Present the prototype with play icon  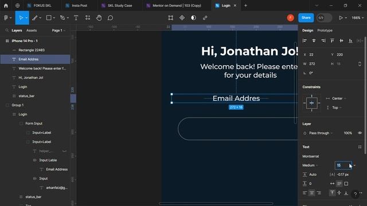click(341, 18)
